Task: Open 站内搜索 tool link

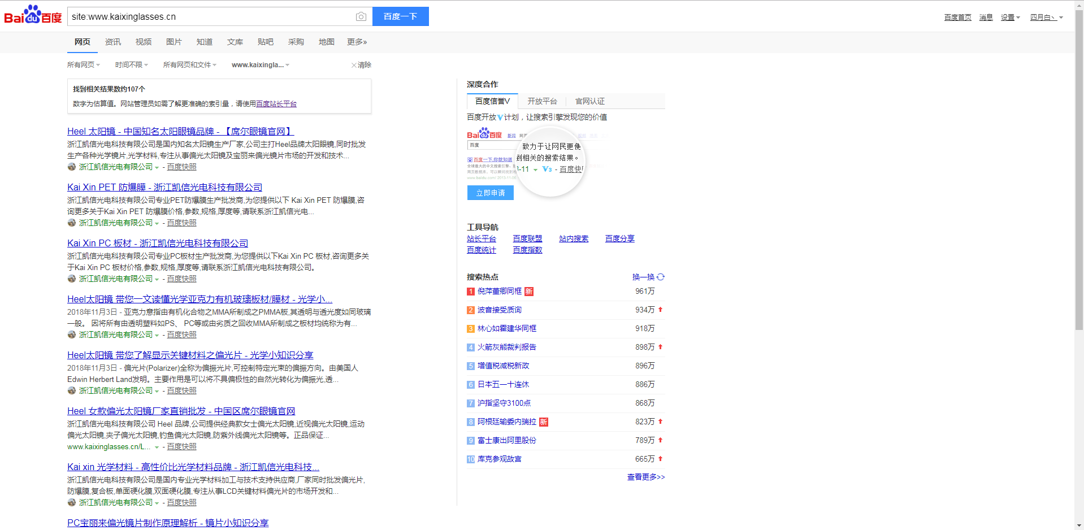Action: pos(574,238)
